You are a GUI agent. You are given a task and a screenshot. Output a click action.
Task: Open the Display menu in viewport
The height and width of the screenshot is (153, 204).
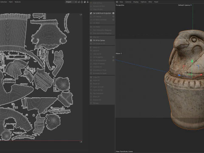pos(136,2)
